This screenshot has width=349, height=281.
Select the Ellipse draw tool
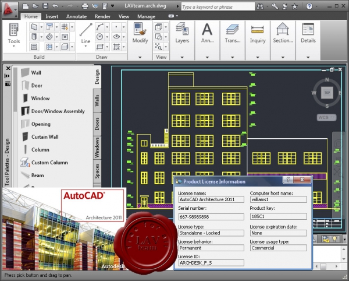[x=116, y=37]
